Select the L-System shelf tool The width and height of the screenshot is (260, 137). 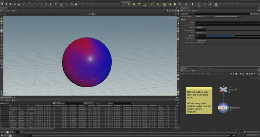point(67,5)
